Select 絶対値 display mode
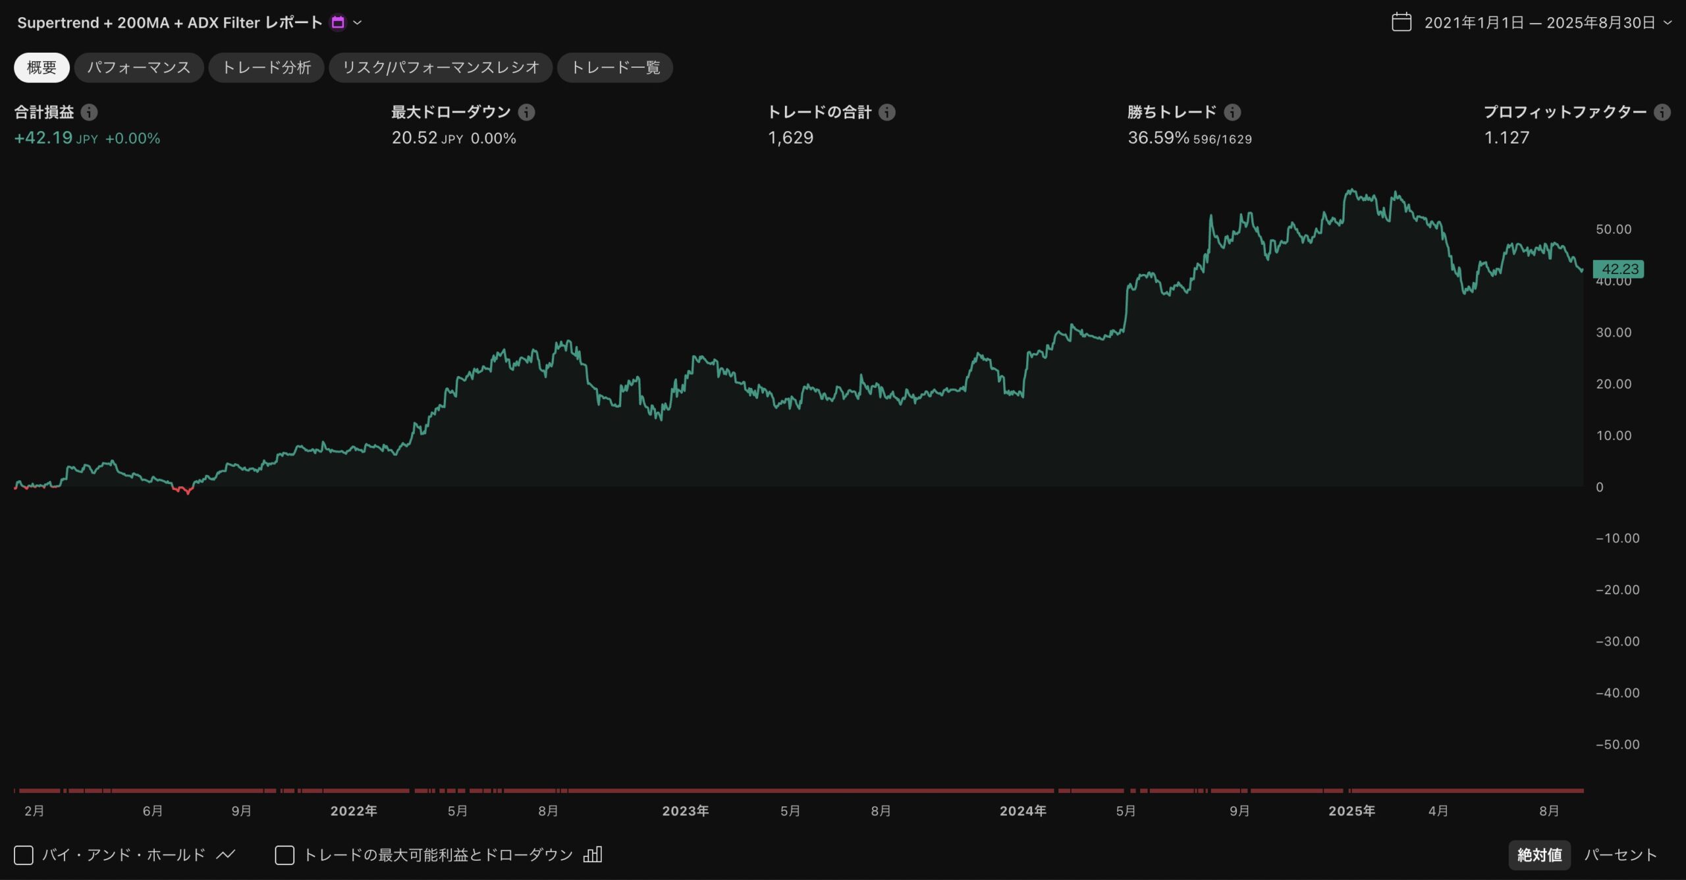This screenshot has width=1686, height=880. [x=1539, y=855]
